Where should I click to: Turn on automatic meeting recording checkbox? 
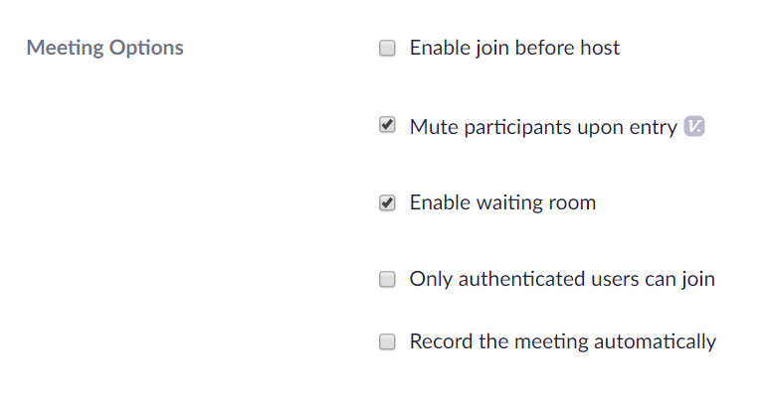387,341
